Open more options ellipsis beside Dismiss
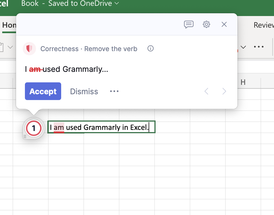 114,91
